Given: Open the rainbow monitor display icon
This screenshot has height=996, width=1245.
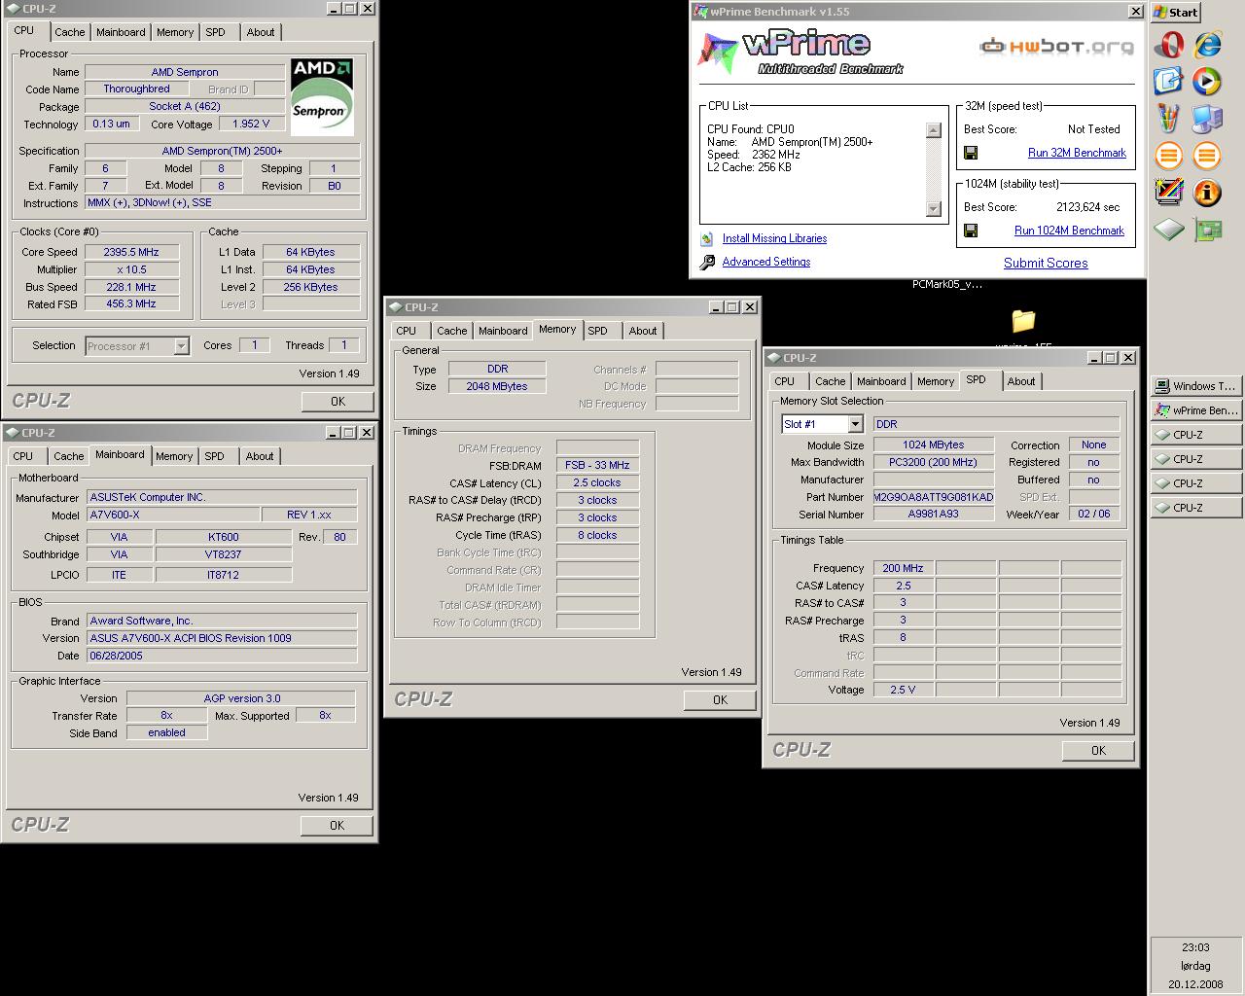Looking at the screenshot, I should (x=1169, y=192).
